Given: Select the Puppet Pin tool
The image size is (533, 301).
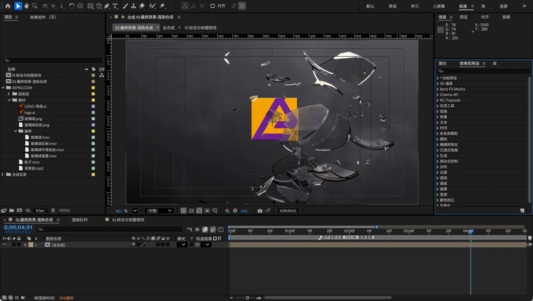Looking at the screenshot, I should point(162,6).
